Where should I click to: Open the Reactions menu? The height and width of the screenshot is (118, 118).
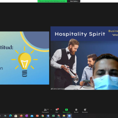tap(85, 111)
